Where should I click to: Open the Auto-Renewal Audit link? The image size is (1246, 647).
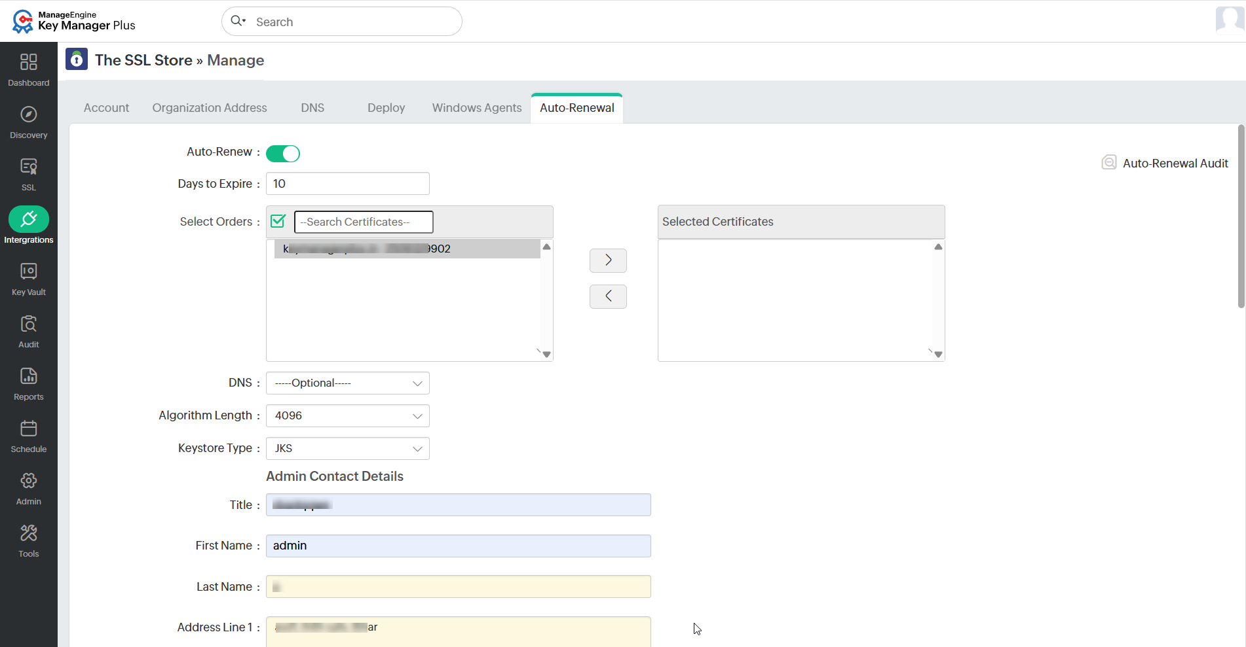pyautogui.click(x=1175, y=164)
